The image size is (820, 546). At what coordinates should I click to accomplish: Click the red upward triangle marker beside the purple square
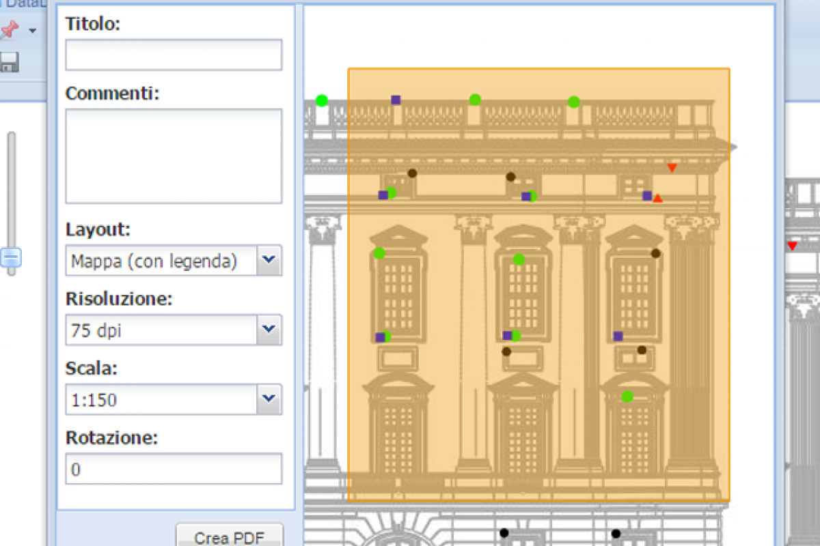[657, 199]
